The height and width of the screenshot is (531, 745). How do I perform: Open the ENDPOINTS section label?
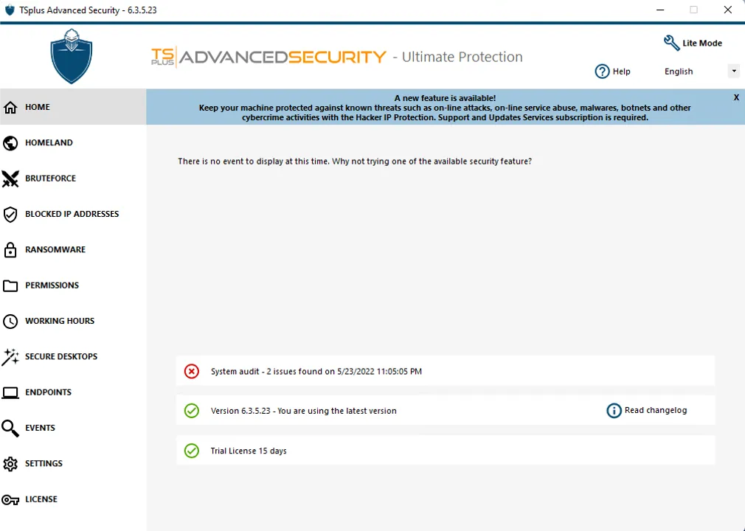(48, 392)
